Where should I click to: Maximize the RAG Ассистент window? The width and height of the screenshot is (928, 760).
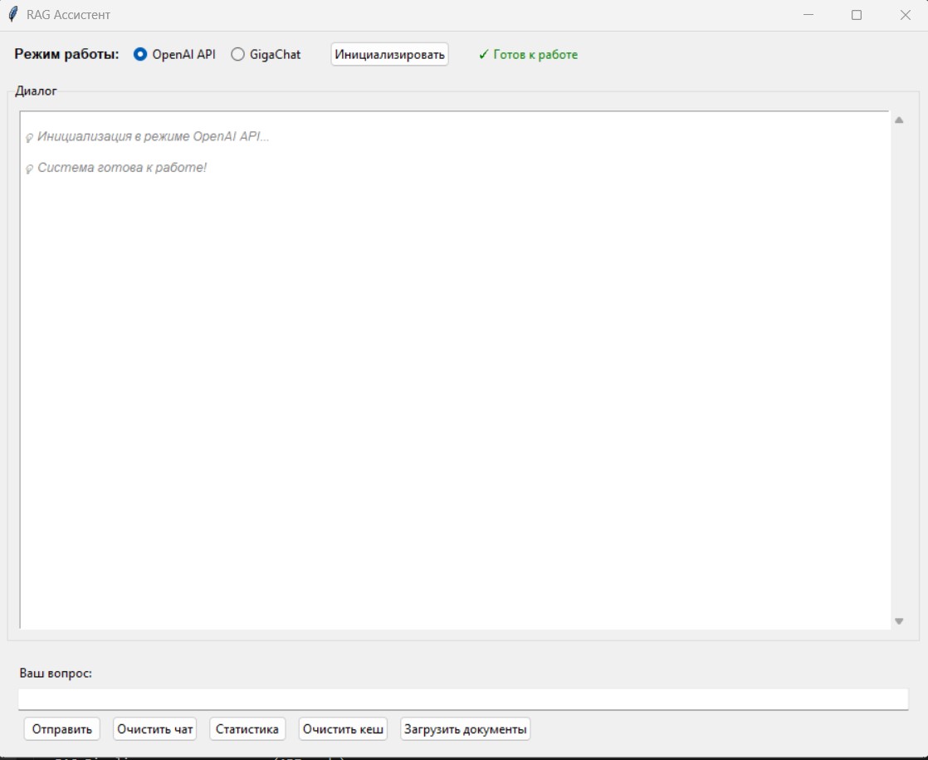coord(857,15)
